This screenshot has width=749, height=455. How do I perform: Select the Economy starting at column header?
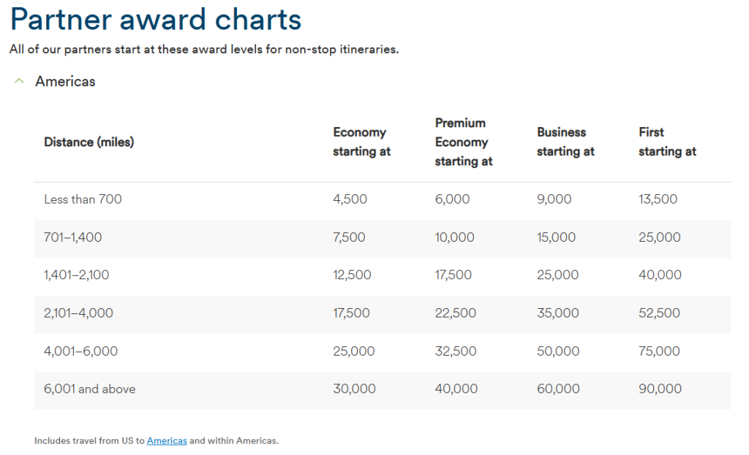pyautogui.click(x=361, y=142)
